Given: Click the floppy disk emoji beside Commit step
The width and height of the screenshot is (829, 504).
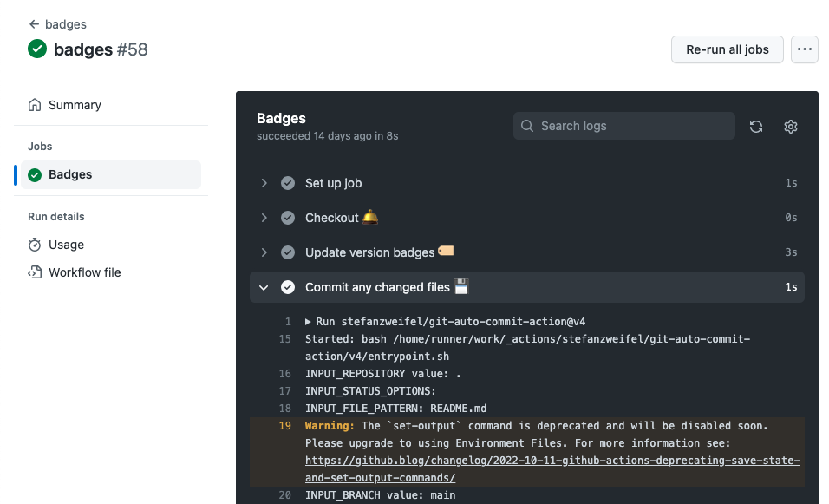Looking at the screenshot, I should [461, 286].
